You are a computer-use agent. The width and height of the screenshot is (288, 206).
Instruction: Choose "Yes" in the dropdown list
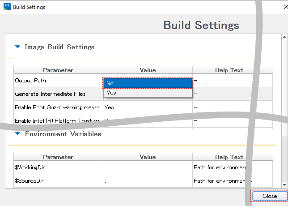(148, 93)
